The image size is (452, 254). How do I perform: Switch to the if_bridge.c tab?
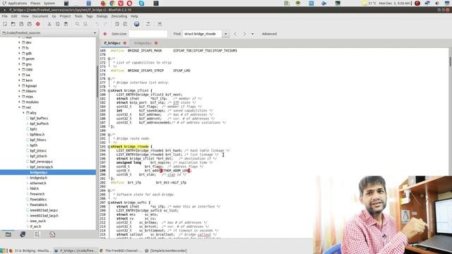click(112, 43)
